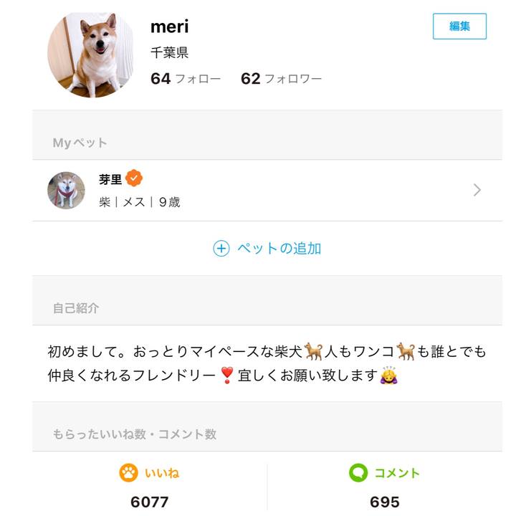Viewport: 516px width, 516px height.
Task: Open the 64 フォロー following list
Action: pos(186,79)
